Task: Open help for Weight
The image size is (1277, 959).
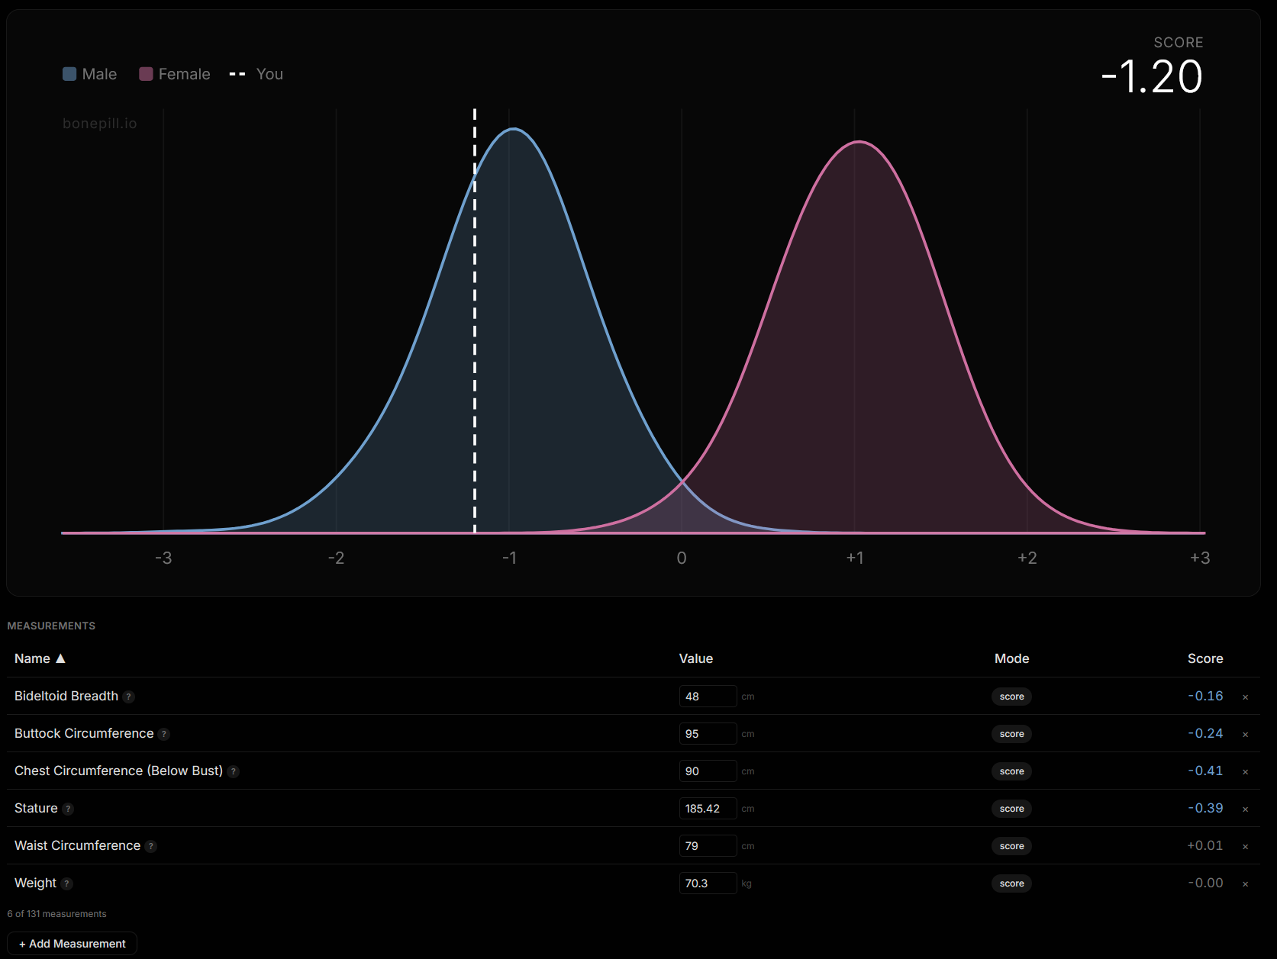Action: (67, 883)
